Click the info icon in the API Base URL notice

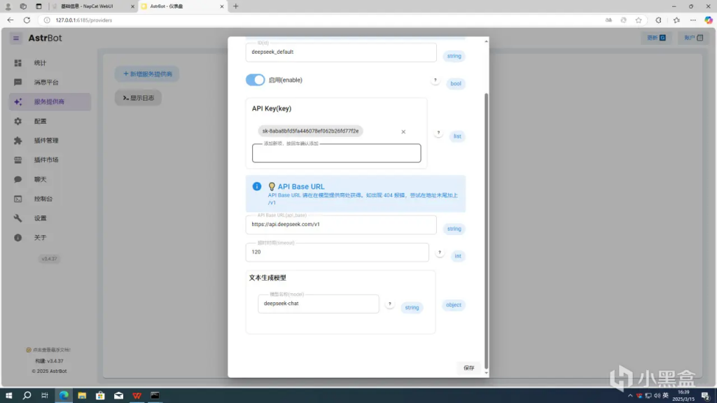[x=257, y=186]
